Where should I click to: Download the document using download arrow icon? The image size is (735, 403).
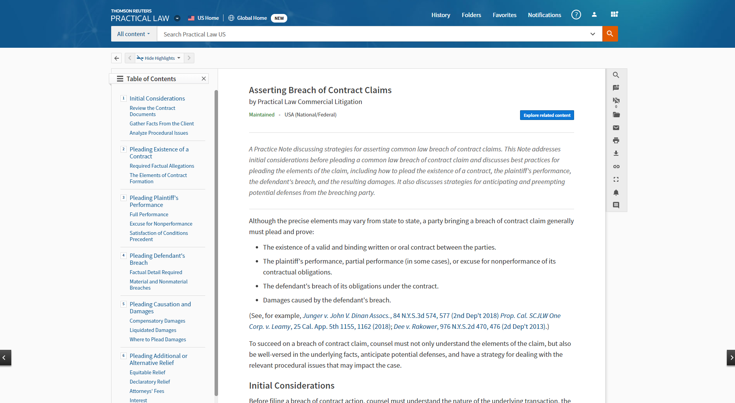(616, 153)
